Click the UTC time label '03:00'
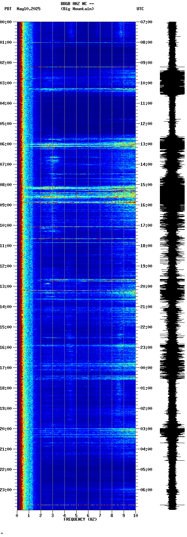 (x=146, y=429)
